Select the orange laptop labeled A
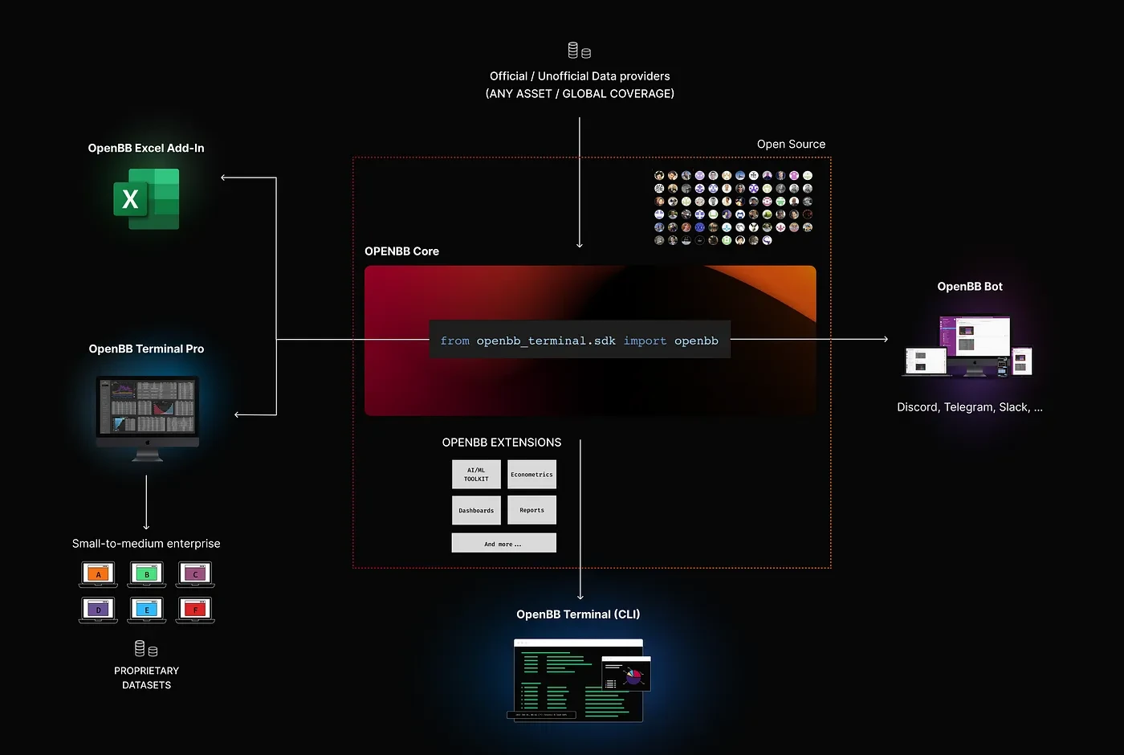The image size is (1124, 755). pyautogui.click(x=99, y=574)
